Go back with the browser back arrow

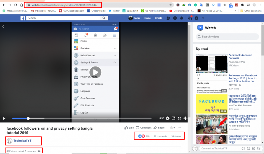[4, 5]
